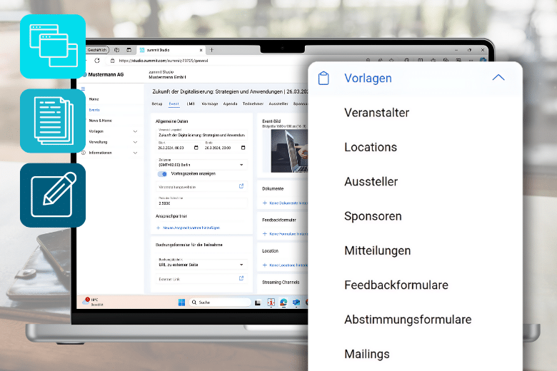The image size is (557, 371).
Task: Open the Zeitzone dropdown
Action: click(x=241, y=165)
